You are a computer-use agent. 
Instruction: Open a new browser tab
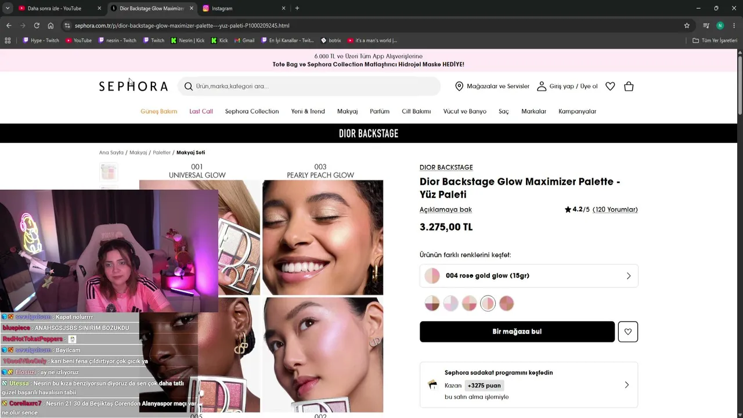[297, 8]
